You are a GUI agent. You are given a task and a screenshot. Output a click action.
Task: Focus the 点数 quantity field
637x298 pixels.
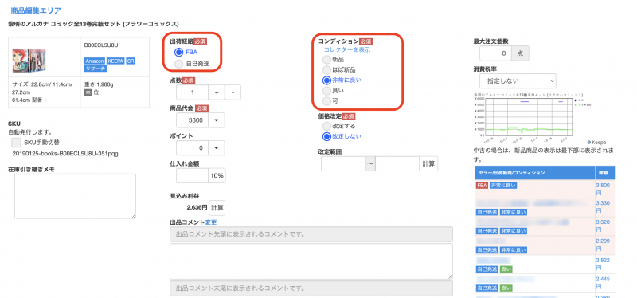click(192, 92)
